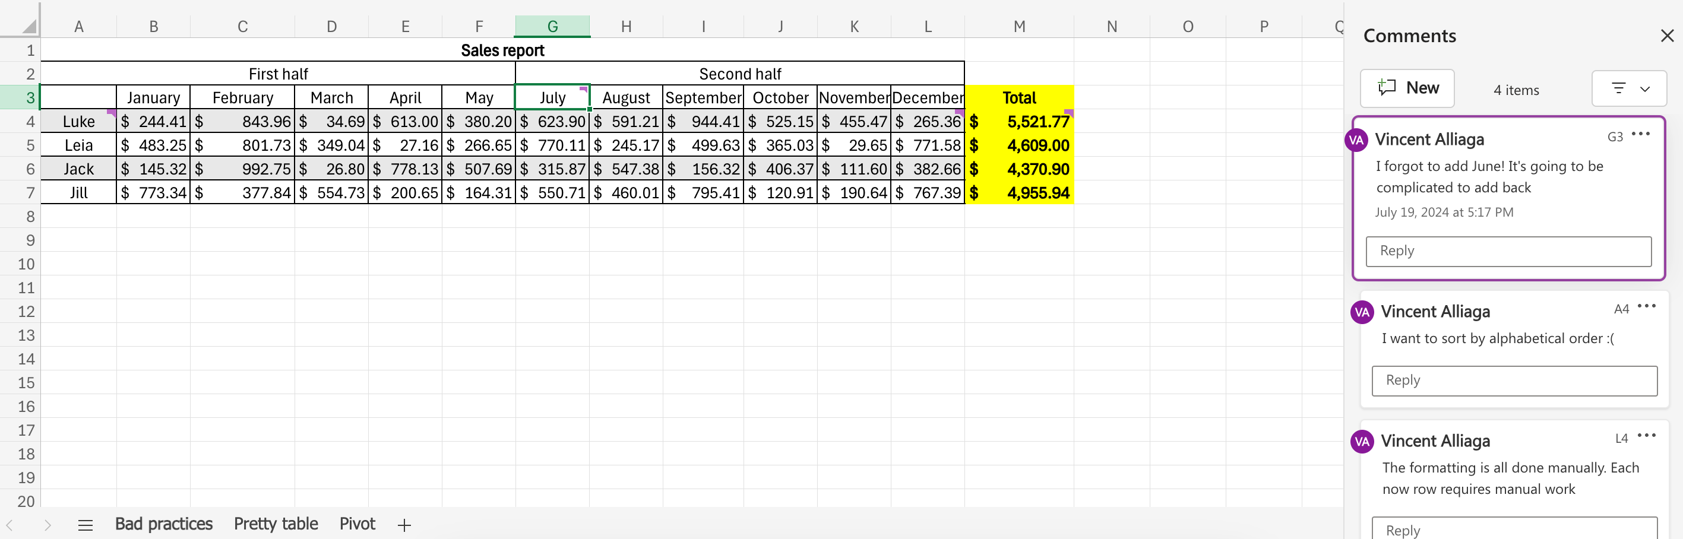Select the Sales report title cell
Screen dimensions: 1683x539
502,50
